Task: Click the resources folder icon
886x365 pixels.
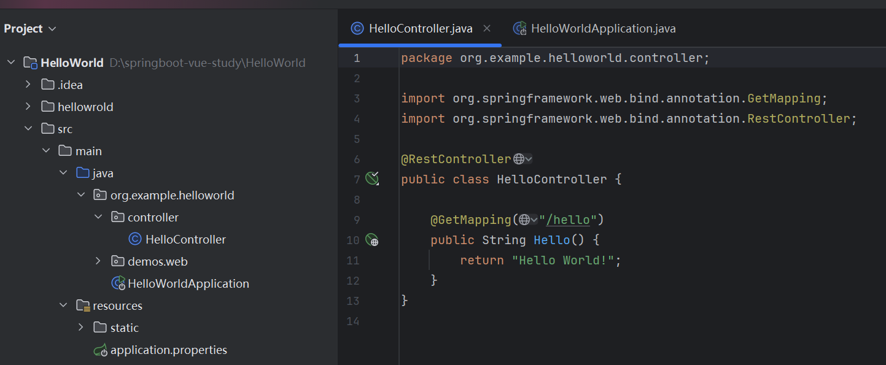Action: tap(83, 305)
